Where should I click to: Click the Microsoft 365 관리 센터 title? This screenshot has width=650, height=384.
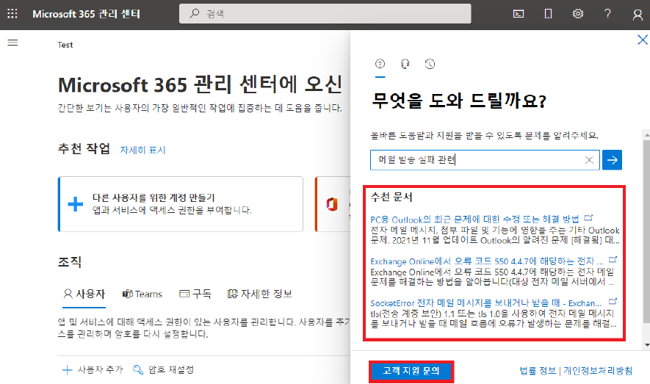(x=86, y=14)
